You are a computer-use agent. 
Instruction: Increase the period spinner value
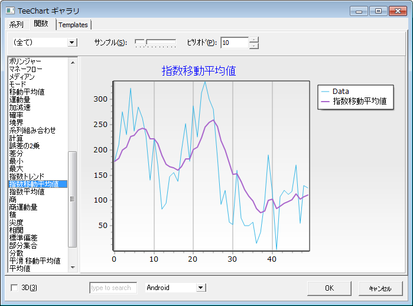(254, 40)
